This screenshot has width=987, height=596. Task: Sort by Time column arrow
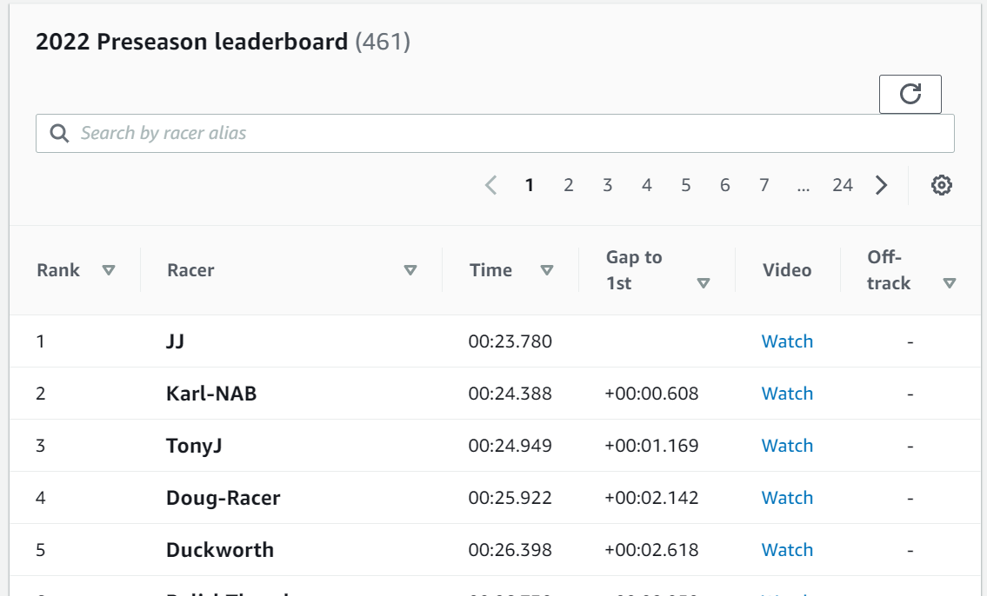[547, 270]
